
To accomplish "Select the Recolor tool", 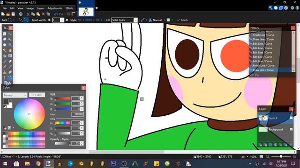I will [10, 72].
